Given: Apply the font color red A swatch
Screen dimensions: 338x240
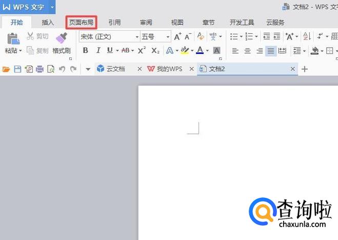Looking at the screenshot, I should [x=200, y=50].
